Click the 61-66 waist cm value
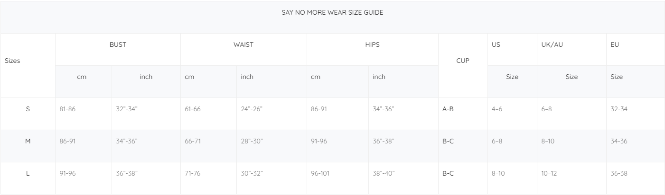 coord(193,109)
